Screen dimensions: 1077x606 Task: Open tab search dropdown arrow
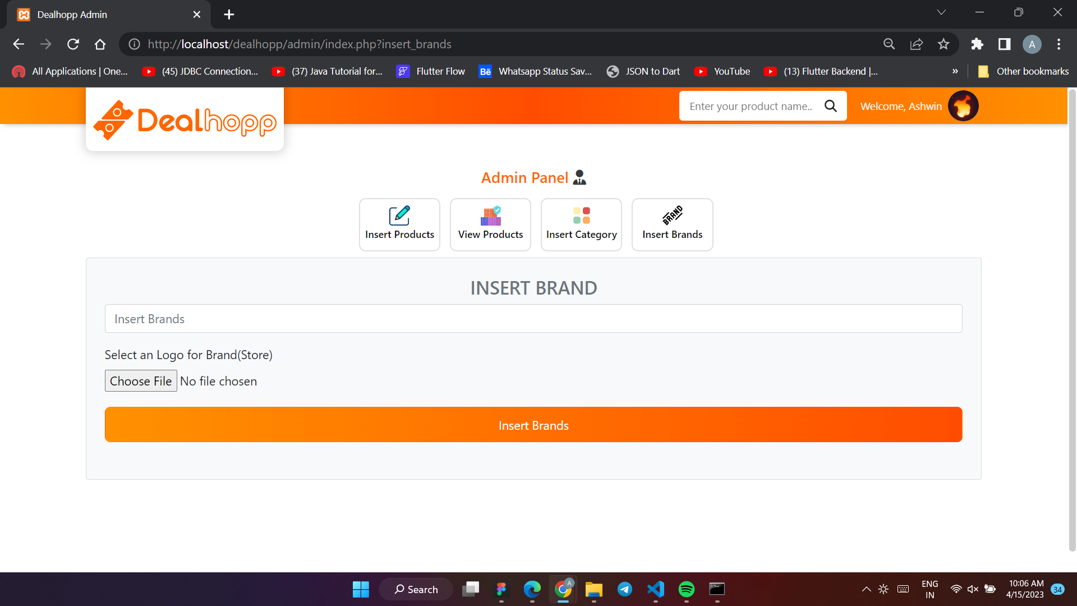pyautogui.click(x=941, y=12)
